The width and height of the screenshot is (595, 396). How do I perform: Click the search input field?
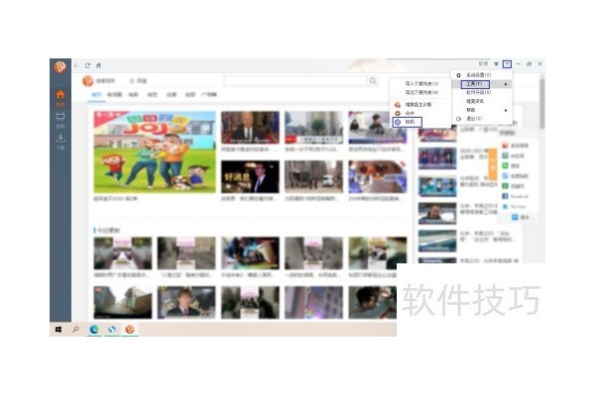tap(297, 80)
